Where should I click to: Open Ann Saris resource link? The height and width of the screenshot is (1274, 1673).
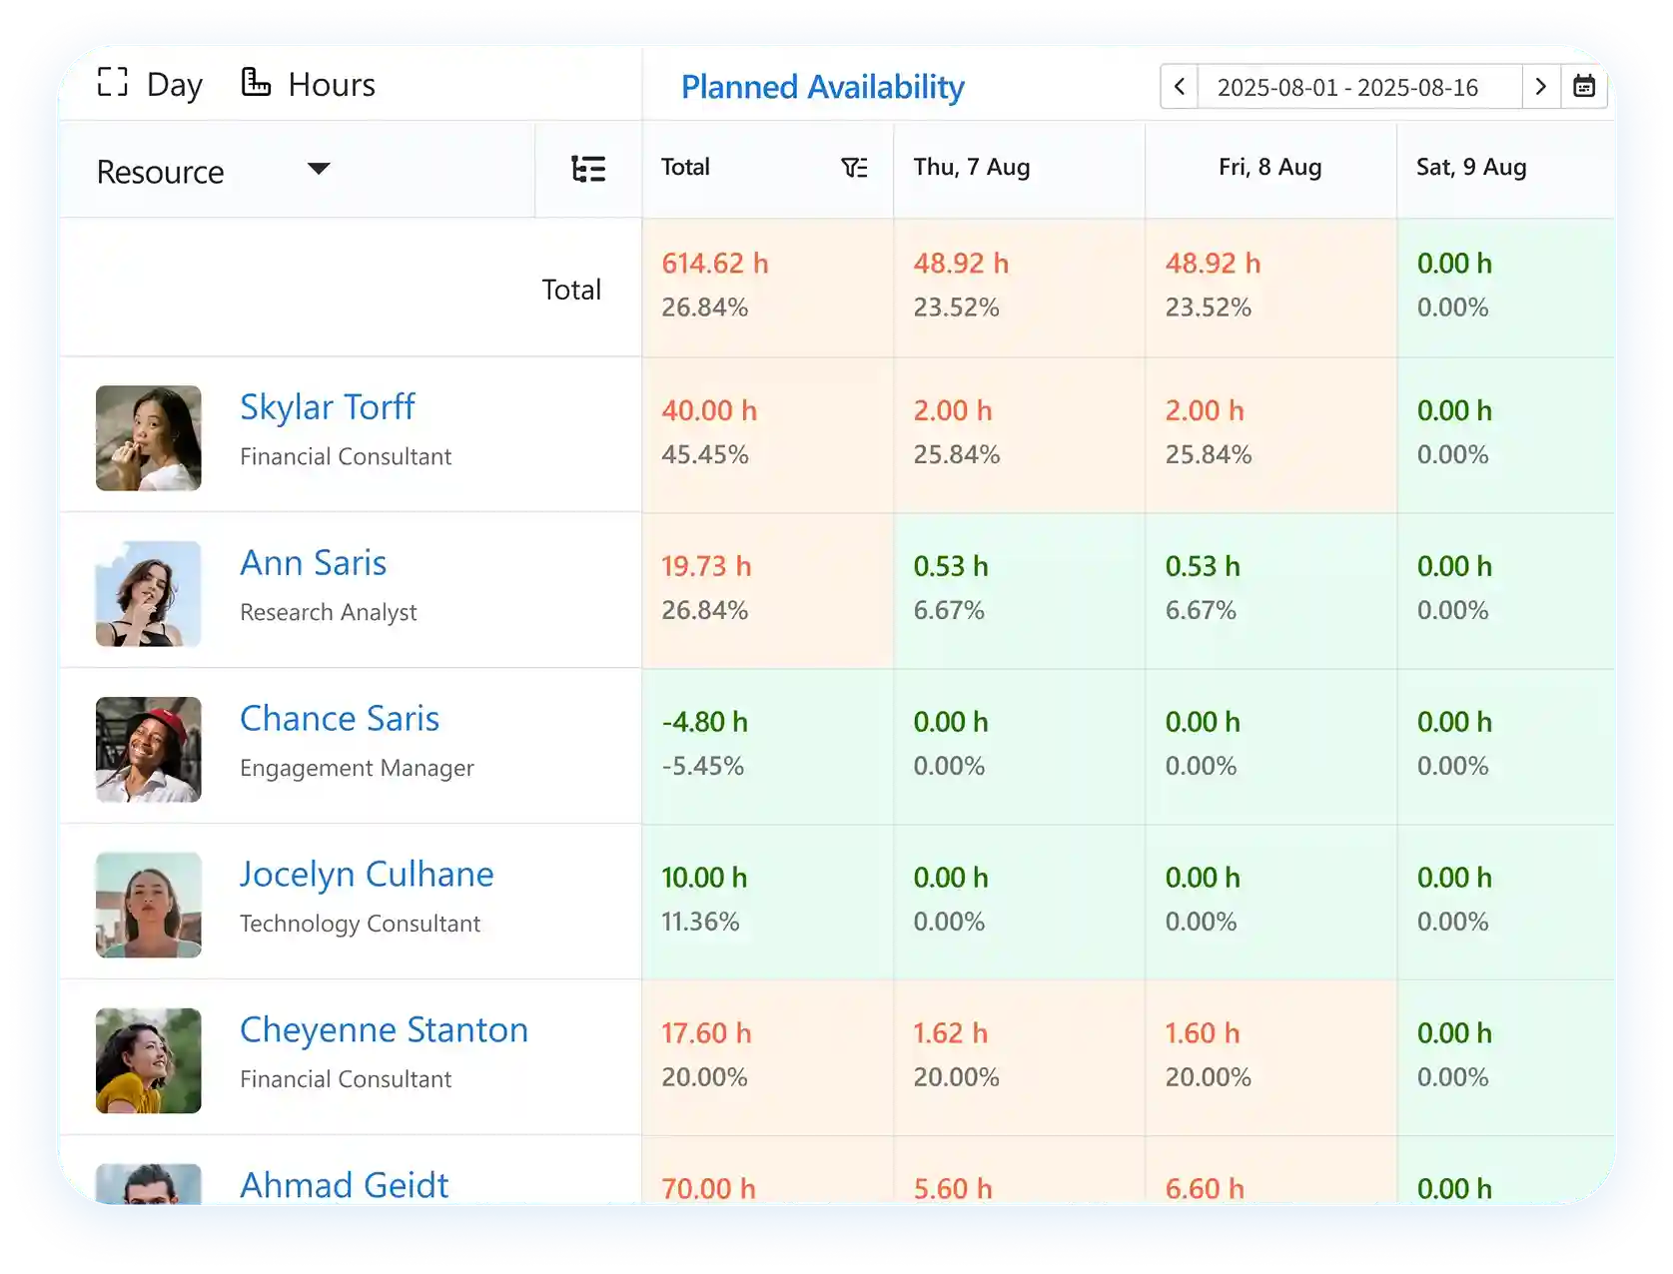tap(313, 563)
